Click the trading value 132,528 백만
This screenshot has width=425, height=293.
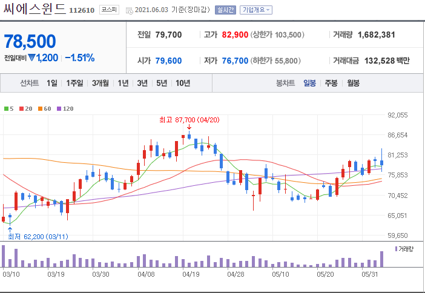tap(387, 61)
